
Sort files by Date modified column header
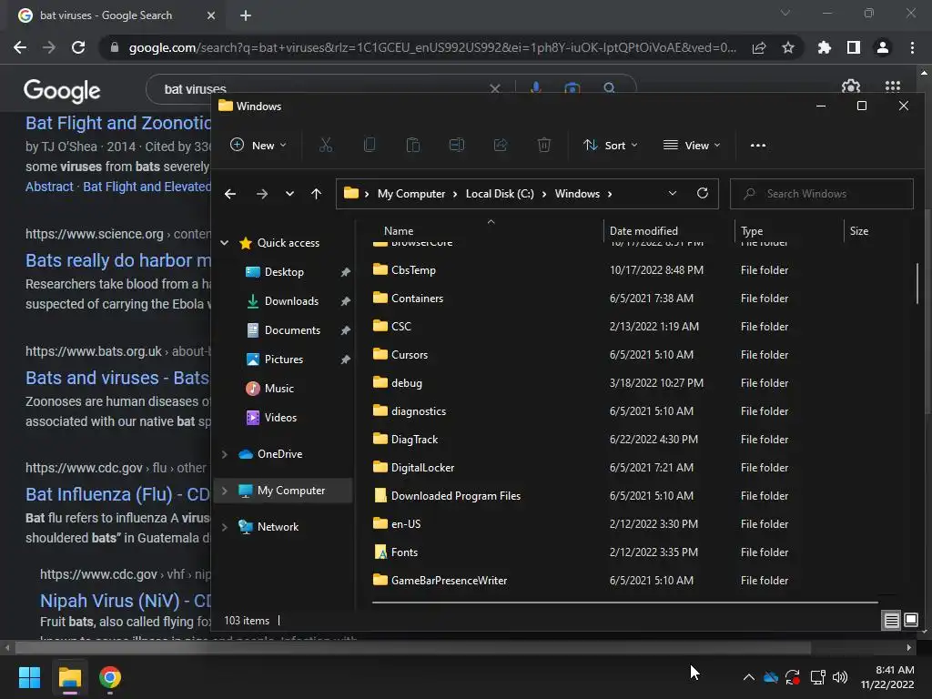point(643,230)
